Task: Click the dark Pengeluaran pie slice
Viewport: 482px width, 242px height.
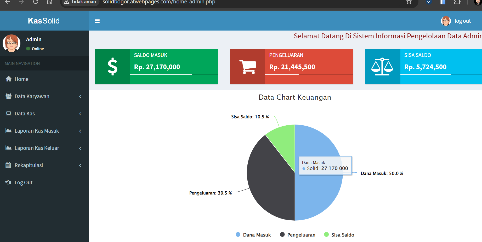Action: pyautogui.click(x=269, y=183)
